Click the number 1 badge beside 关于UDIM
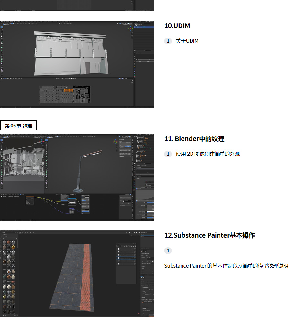290x322 pixels. click(x=168, y=41)
